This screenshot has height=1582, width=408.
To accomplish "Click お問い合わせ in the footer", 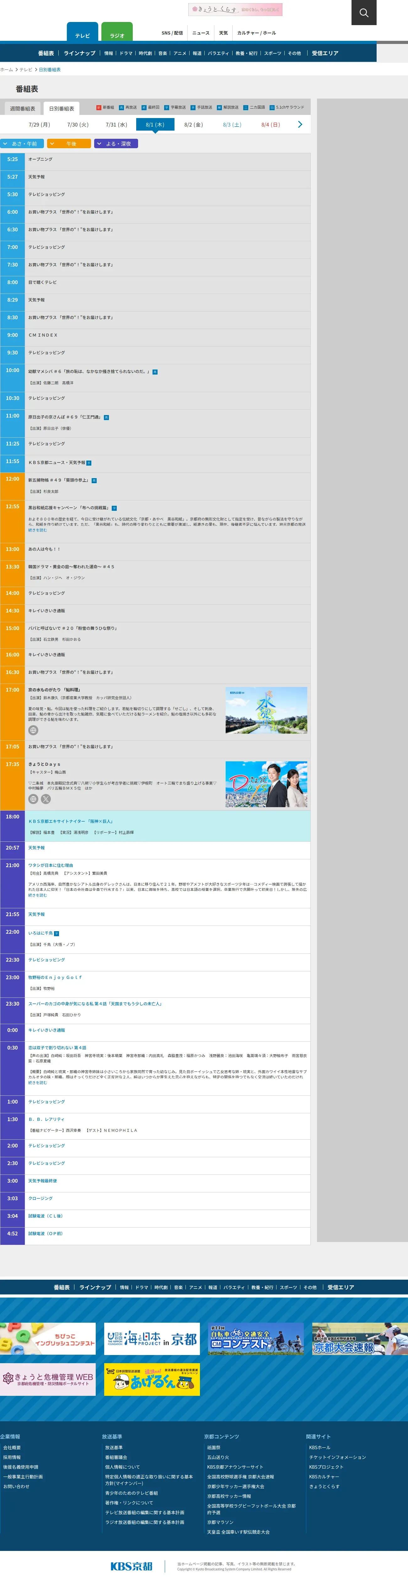I will pos(16,1486).
